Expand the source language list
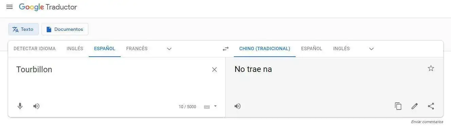The width and height of the screenshot is (451, 137). click(x=169, y=49)
